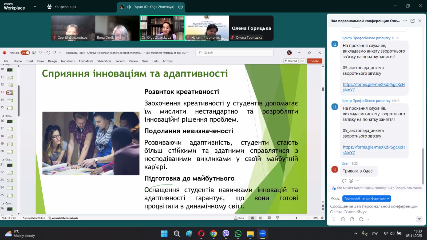Click the text formatting icon in chat
This screenshot has width=427, height=240.
tap(334, 219)
